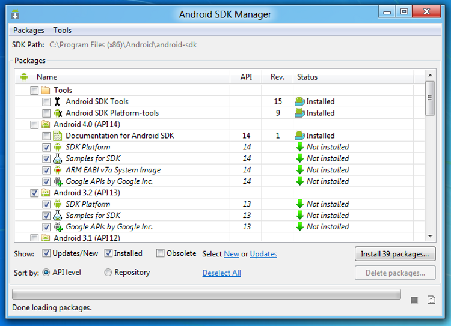The height and width of the screenshot is (326, 451).
Task: Click the loading progress bar
Action: coord(206,294)
